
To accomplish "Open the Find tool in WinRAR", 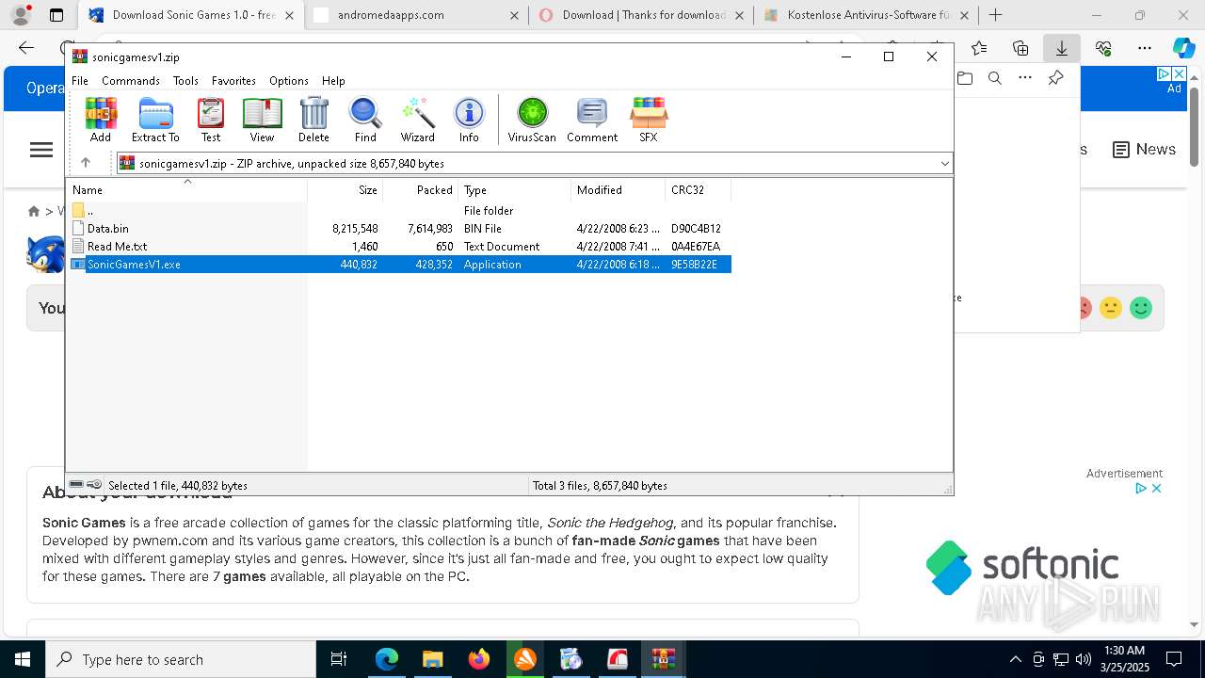I will pos(365,120).
